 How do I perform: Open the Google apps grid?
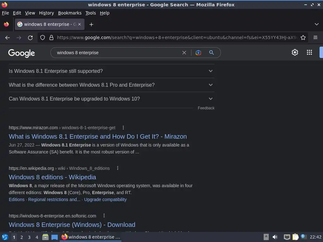coord(309,52)
